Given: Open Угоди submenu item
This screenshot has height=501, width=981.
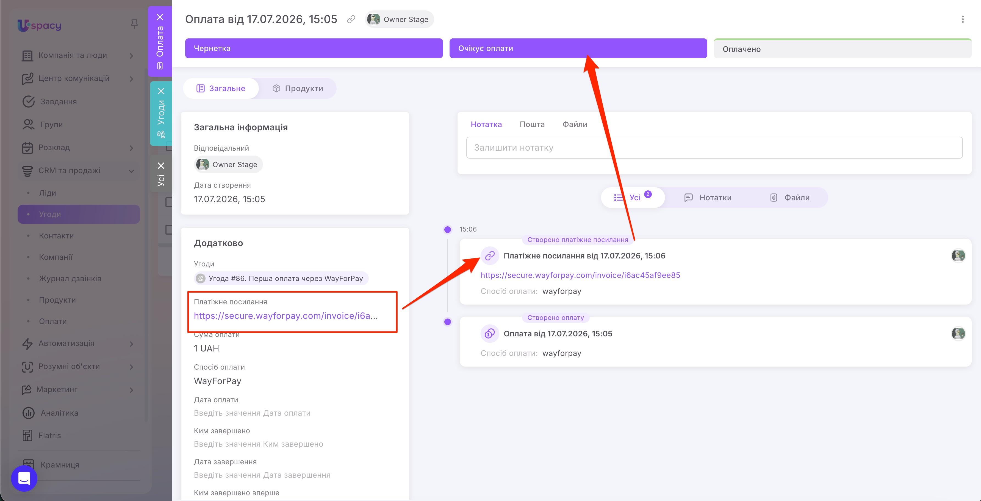Looking at the screenshot, I should tap(79, 214).
